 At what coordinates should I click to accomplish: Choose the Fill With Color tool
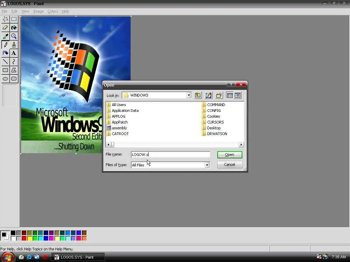click(14, 28)
